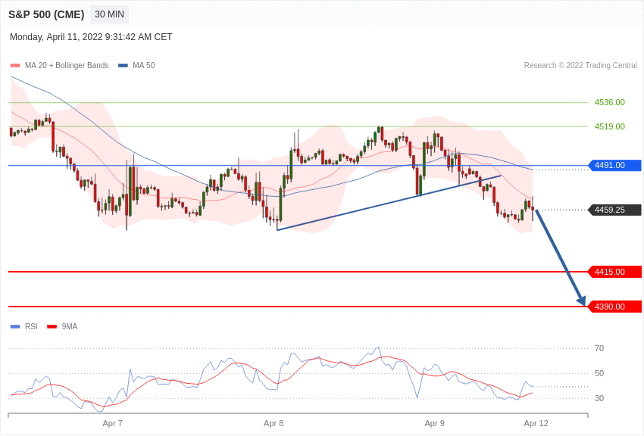Click the 9MA red legend swatch
The width and height of the screenshot is (644, 436).
(52, 326)
